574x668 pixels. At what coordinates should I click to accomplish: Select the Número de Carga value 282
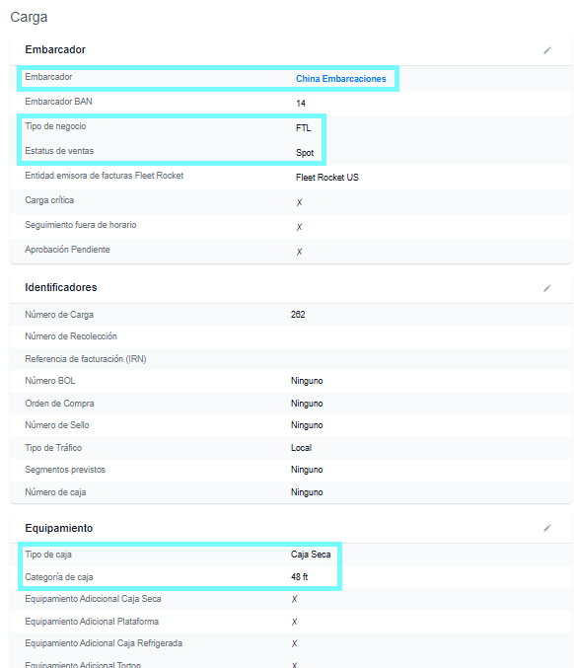[x=298, y=315]
